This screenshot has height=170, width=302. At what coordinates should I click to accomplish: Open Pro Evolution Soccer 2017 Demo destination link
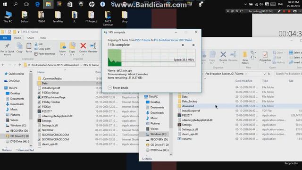click(173, 40)
